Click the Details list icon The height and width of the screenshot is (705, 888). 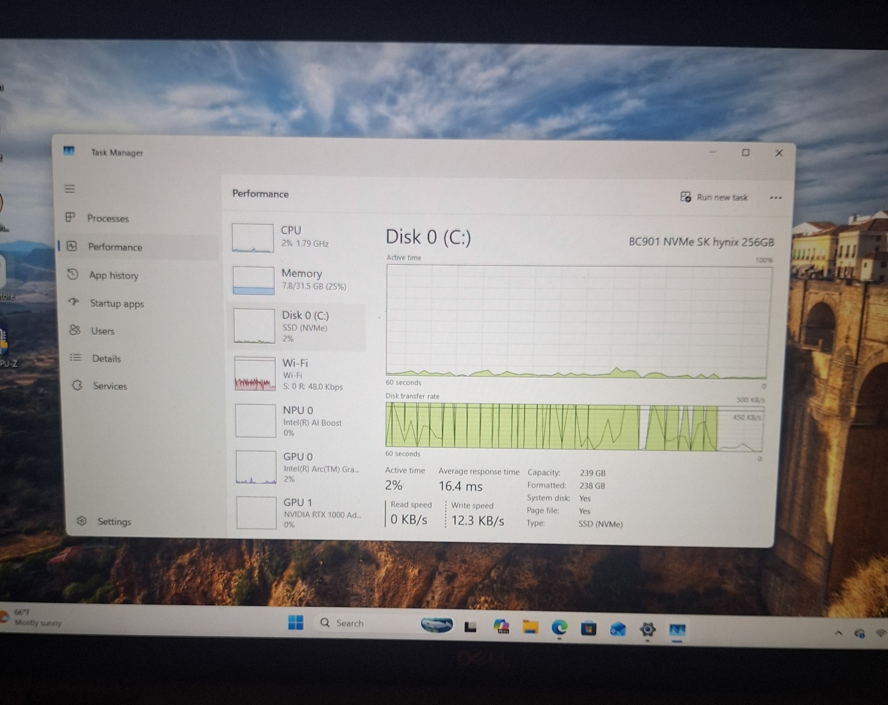[x=76, y=357]
